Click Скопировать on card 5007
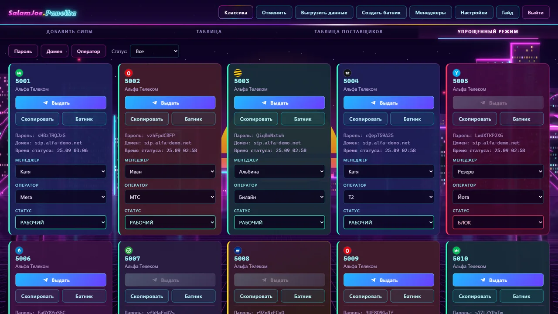Viewport: 558px width, 314px height. tap(147, 296)
